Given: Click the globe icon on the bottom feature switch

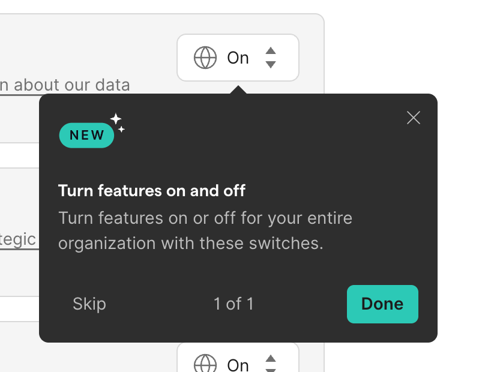Looking at the screenshot, I should coord(206,365).
